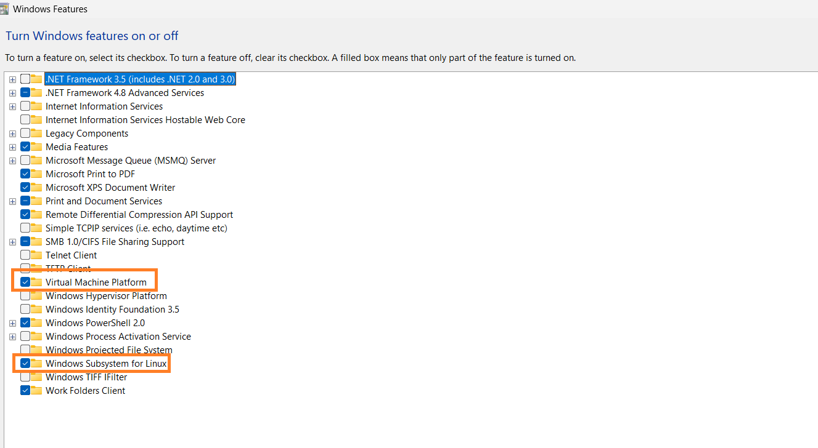Enable the Telnet Client feature
818x448 pixels.
point(25,255)
